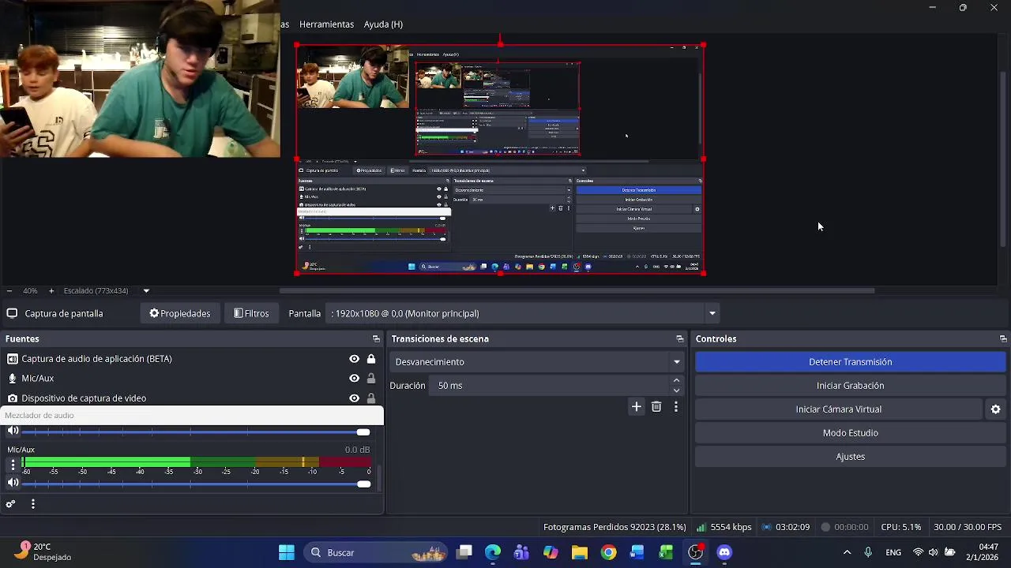Click the Buscar taskbar search box
Viewport: 1011px width, 568px height.
coord(378,552)
